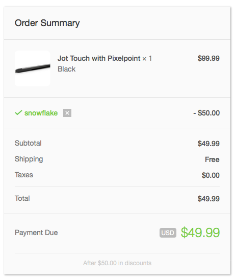Click the After $50.00 in discounts note
This screenshot has width=235, height=279.
(117, 263)
